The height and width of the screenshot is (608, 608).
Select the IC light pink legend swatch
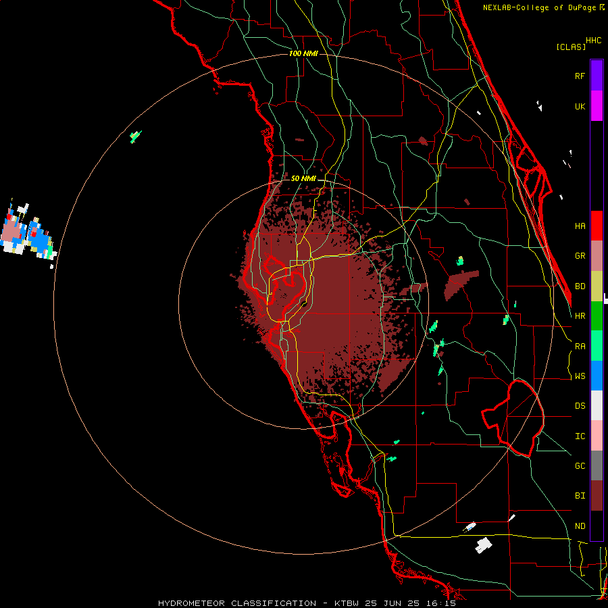click(597, 436)
